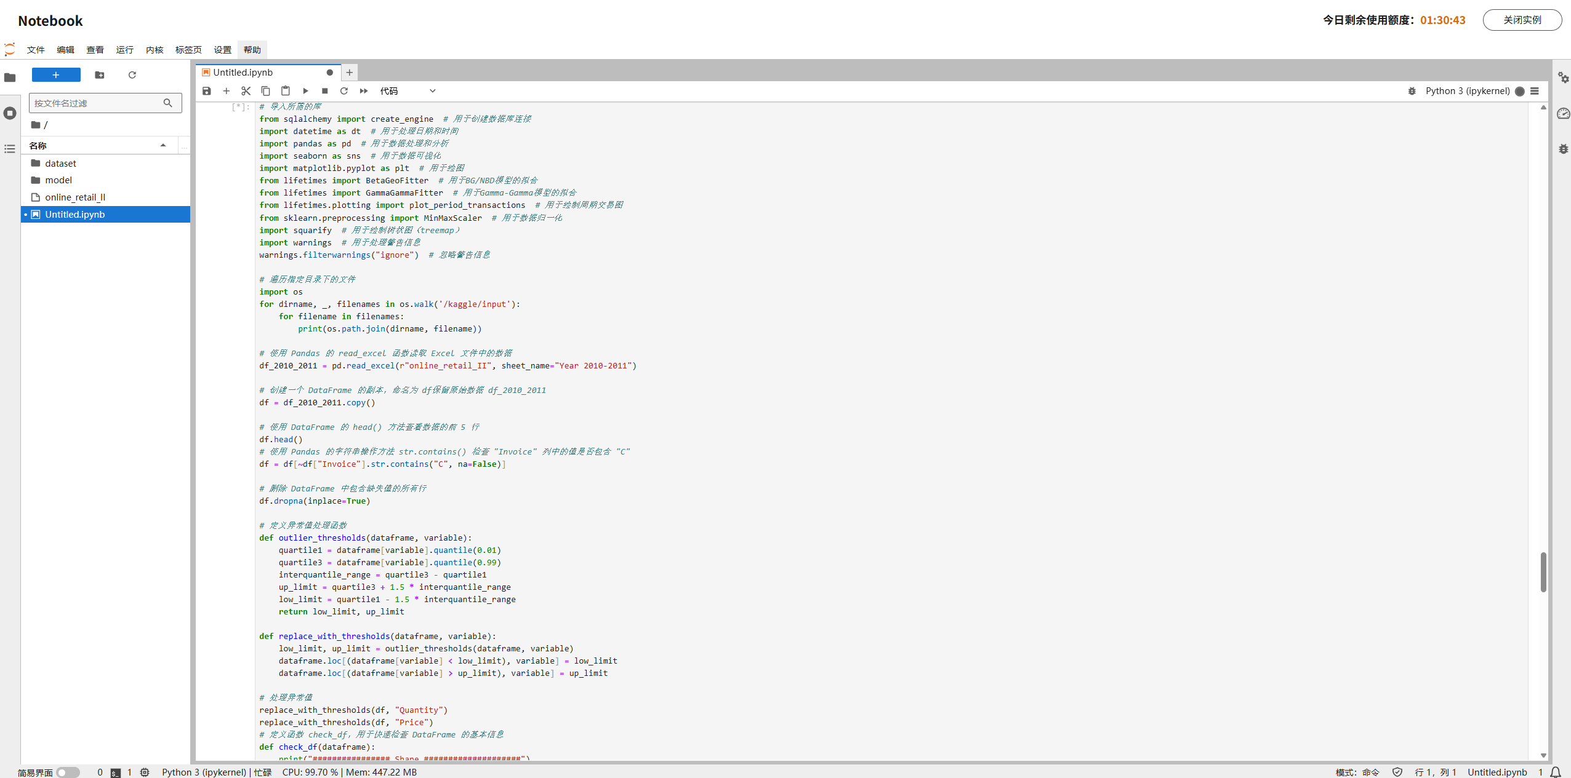
Task: Toggle the 简易界面 simple interface switch
Action: [67, 772]
